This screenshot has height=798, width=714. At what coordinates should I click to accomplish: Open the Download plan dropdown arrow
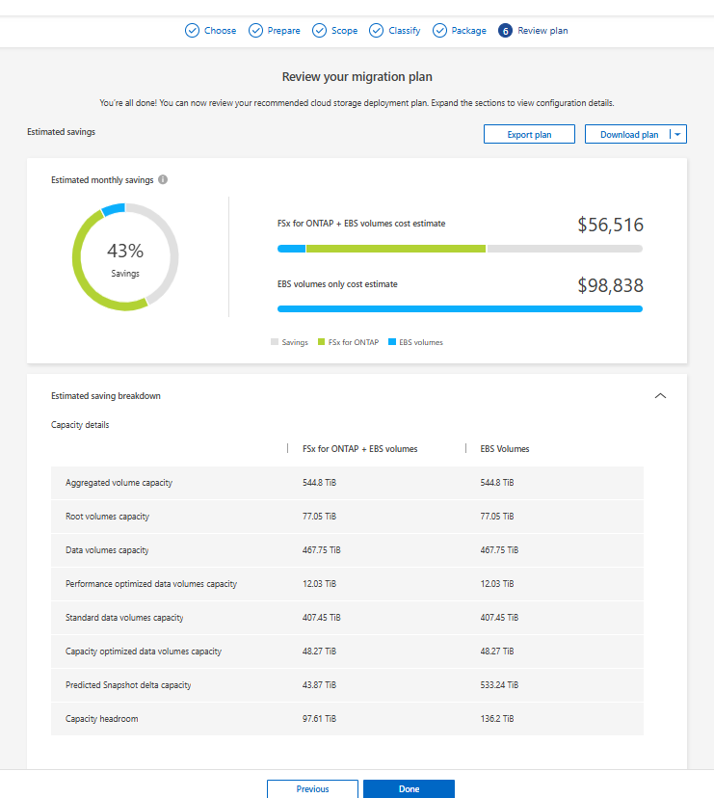pyautogui.click(x=677, y=134)
